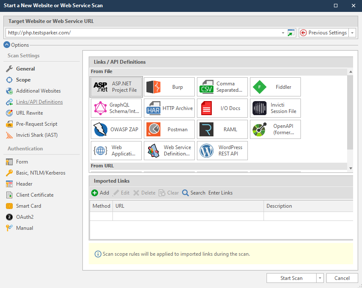This screenshot has height=288, width=362.
Task: Open Header authentication settings
Action: (x=24, y=184)
